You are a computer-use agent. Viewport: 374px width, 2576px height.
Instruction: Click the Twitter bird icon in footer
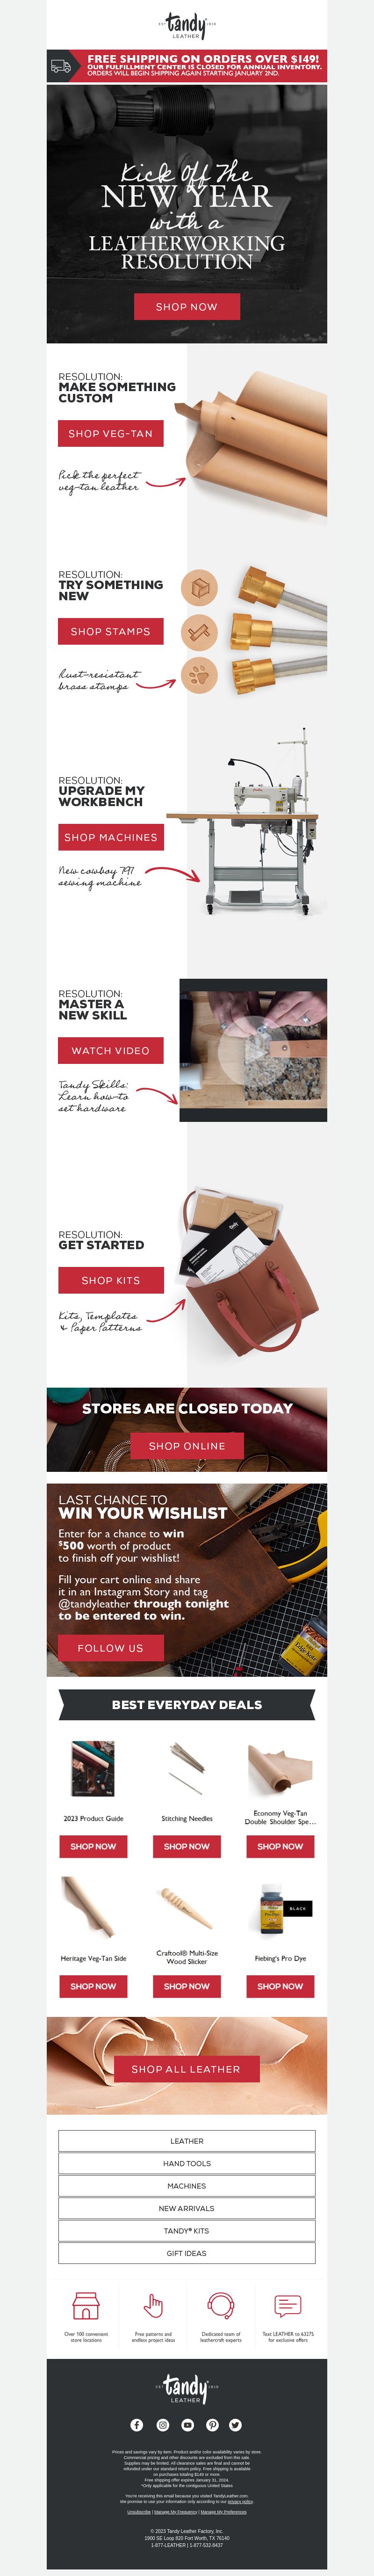pyautogui.click(x=236, y=2425)
